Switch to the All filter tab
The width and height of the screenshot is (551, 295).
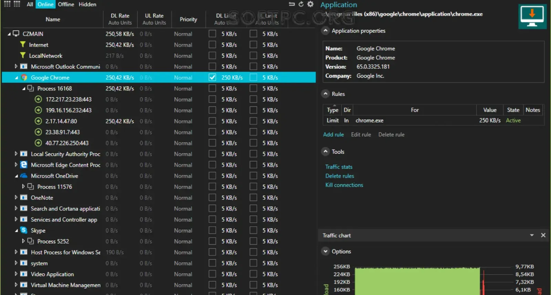click(x=30, y=4)
